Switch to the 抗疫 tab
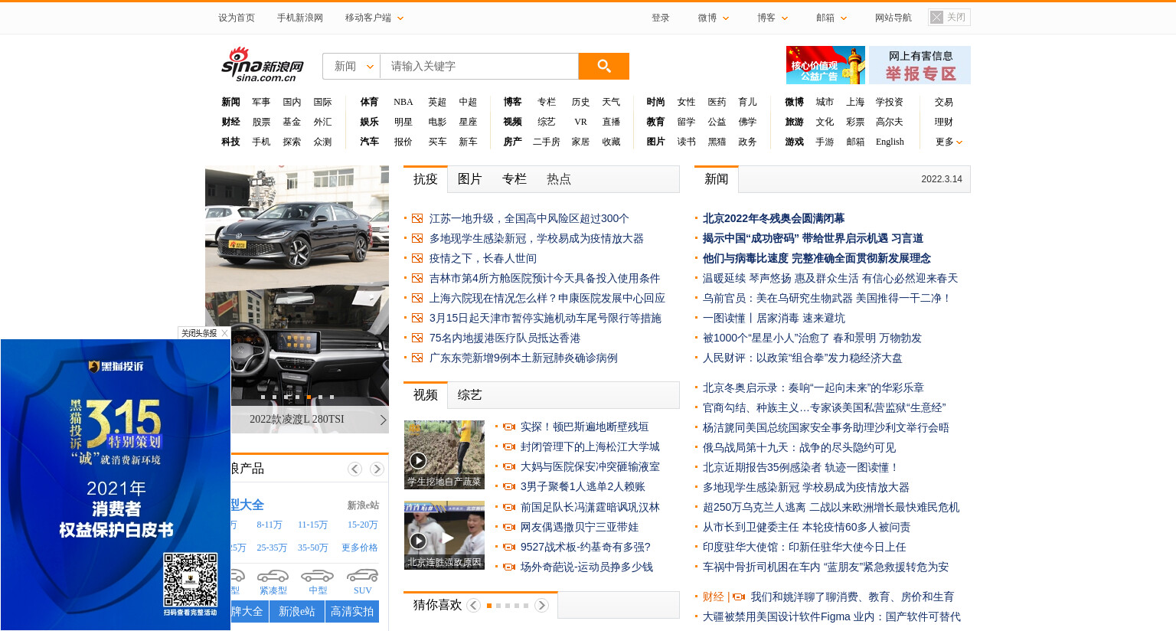The width and height of the screenshot is (1176, 631). click(426, 179)
